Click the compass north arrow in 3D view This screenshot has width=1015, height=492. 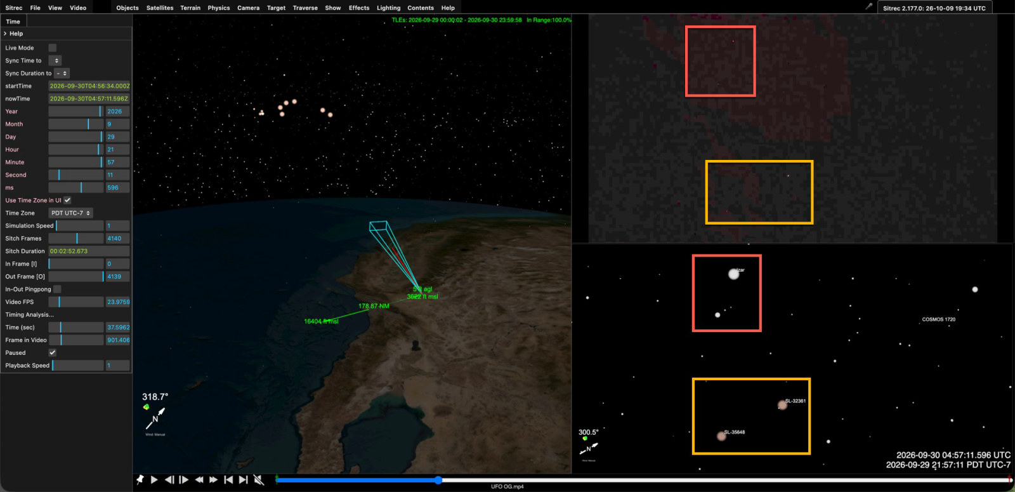(x=155, y=418)
